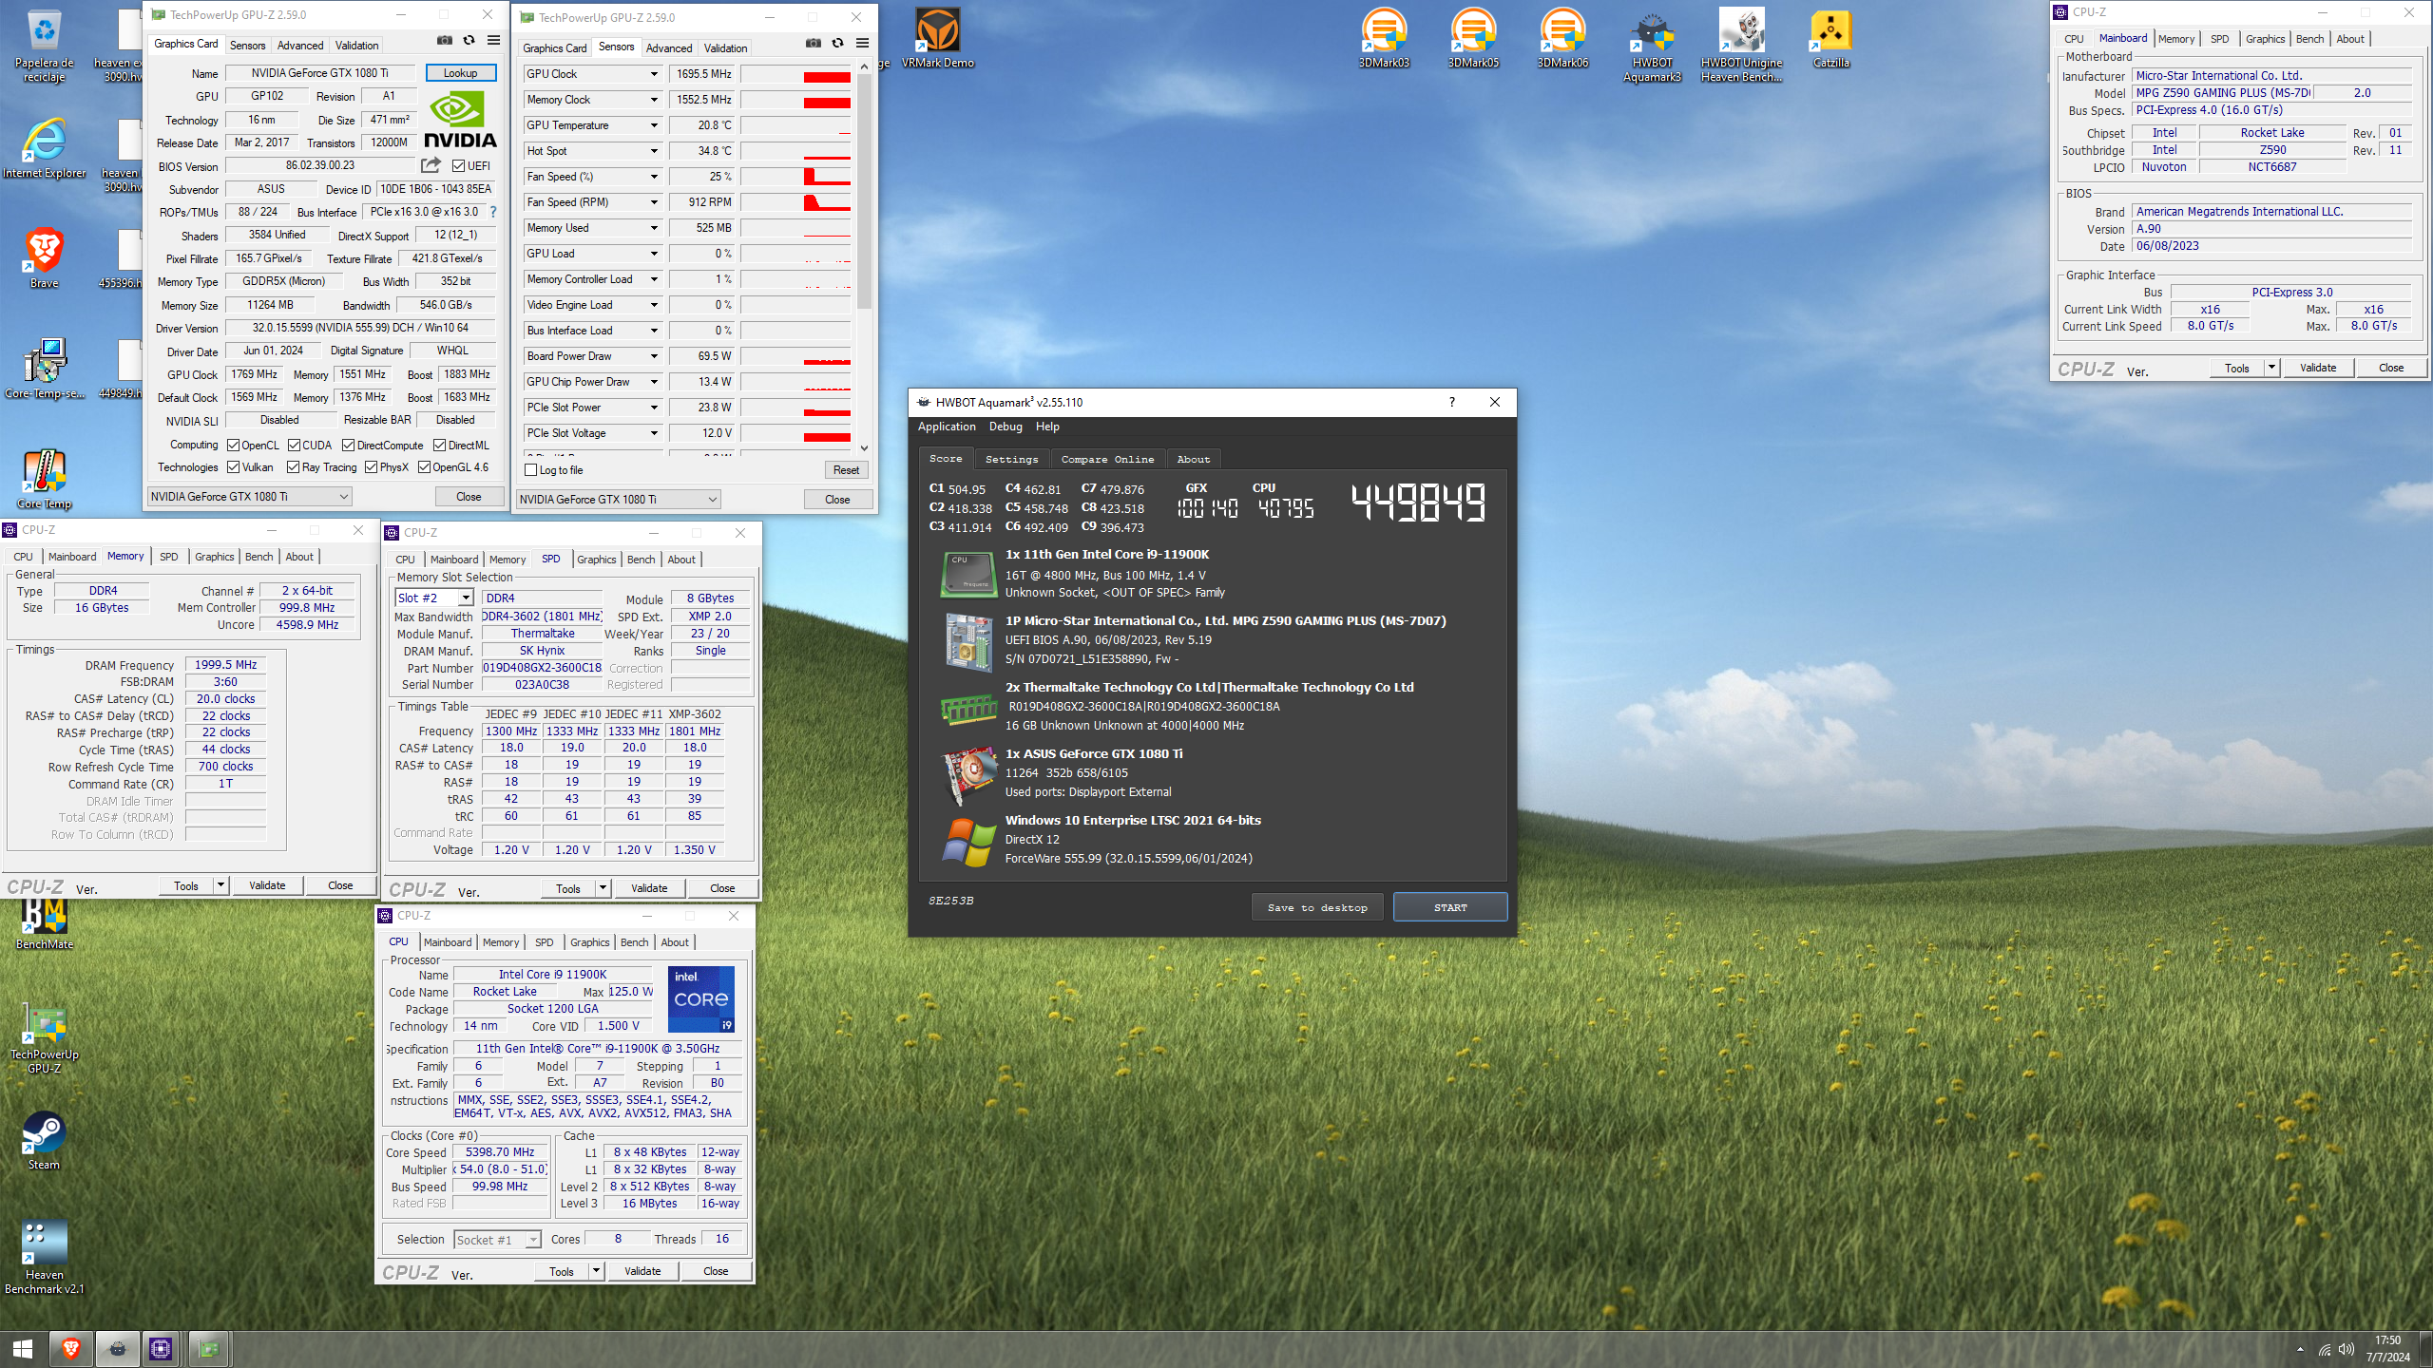Open hamburger menu in GPU-Z Sensors window
The height and width of the screenshot is (1368, 2433).
862,44
